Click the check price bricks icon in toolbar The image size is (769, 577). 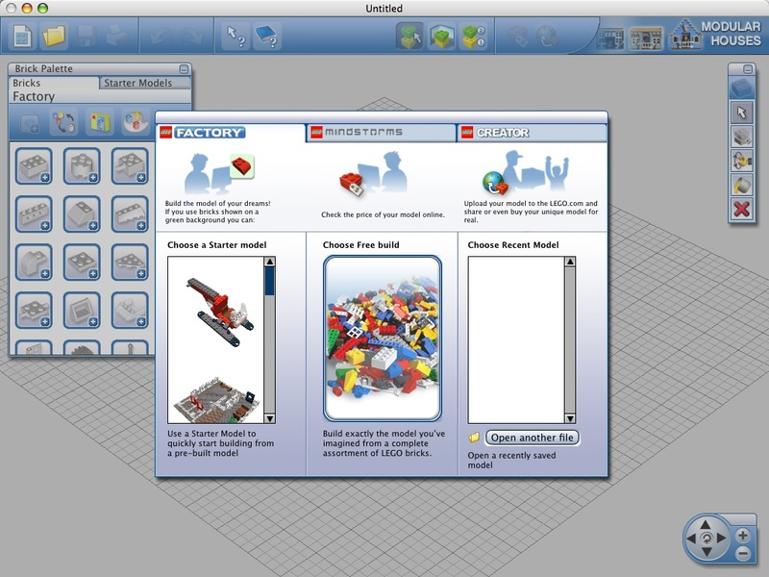[517, 37]
